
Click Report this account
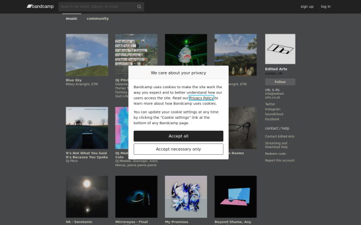280,160
